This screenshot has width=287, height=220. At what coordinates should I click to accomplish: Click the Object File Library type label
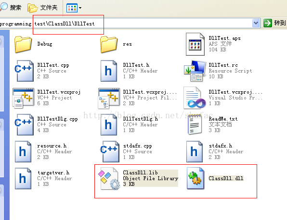150,178
